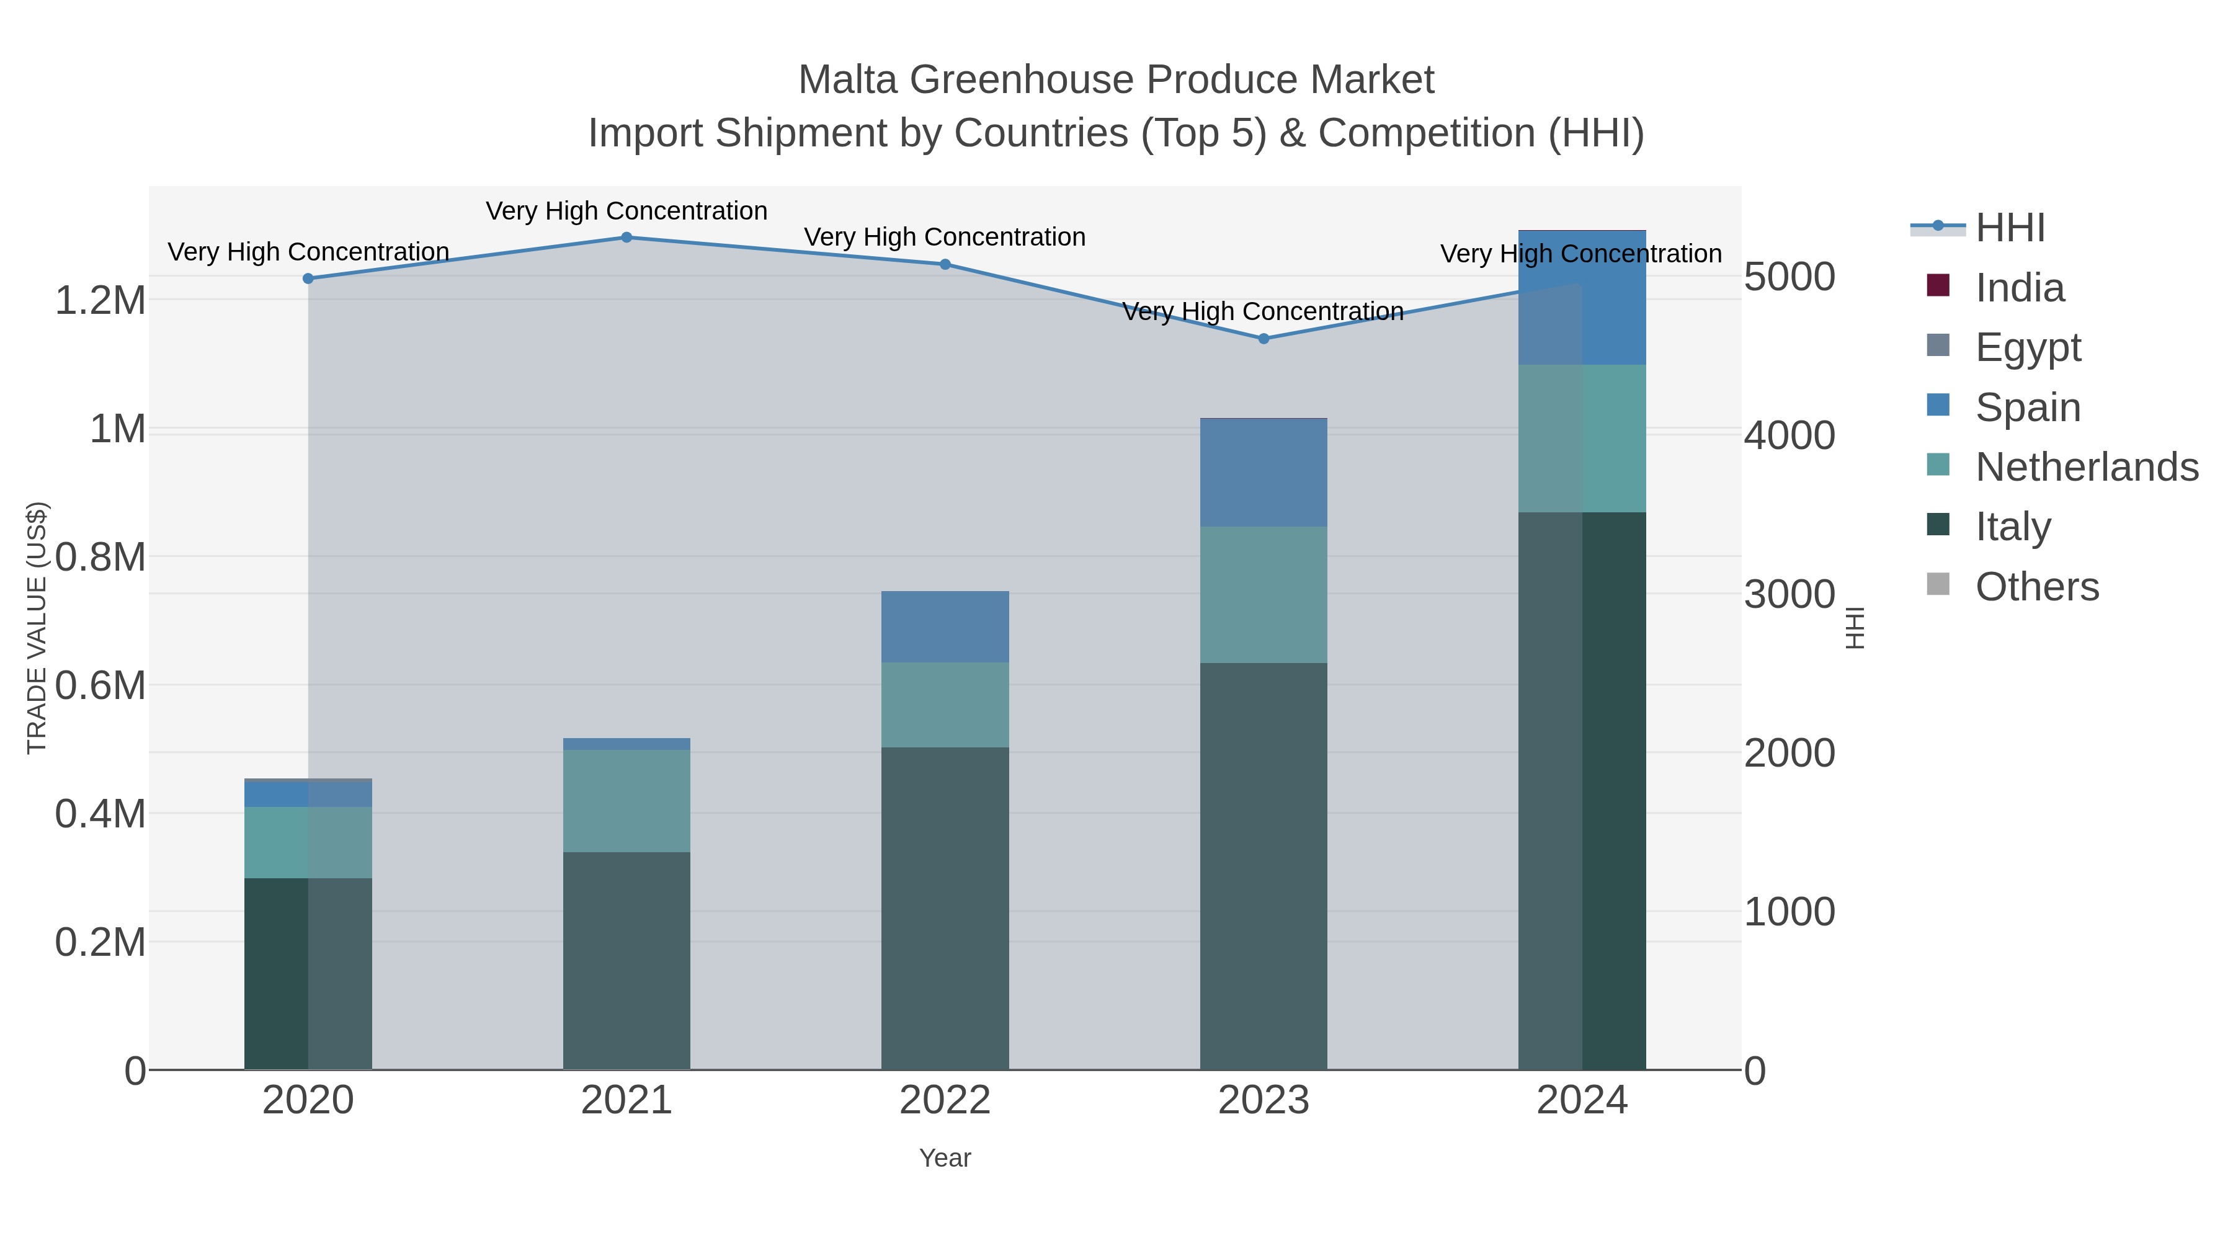Select the 2022 HHI data point
Screen dimensions: 2233x1256
tap(945, 264)
